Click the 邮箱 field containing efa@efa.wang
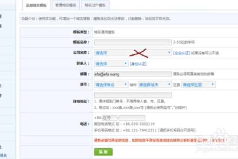The height and width of the screenshot is (159, 238). (133, 74)
